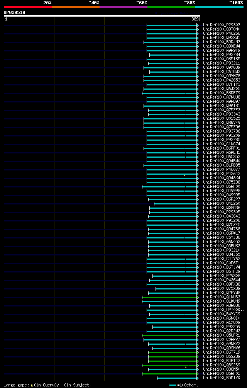Select the truncated label UniRef100_UPI000..

click(x=224, y=310)
